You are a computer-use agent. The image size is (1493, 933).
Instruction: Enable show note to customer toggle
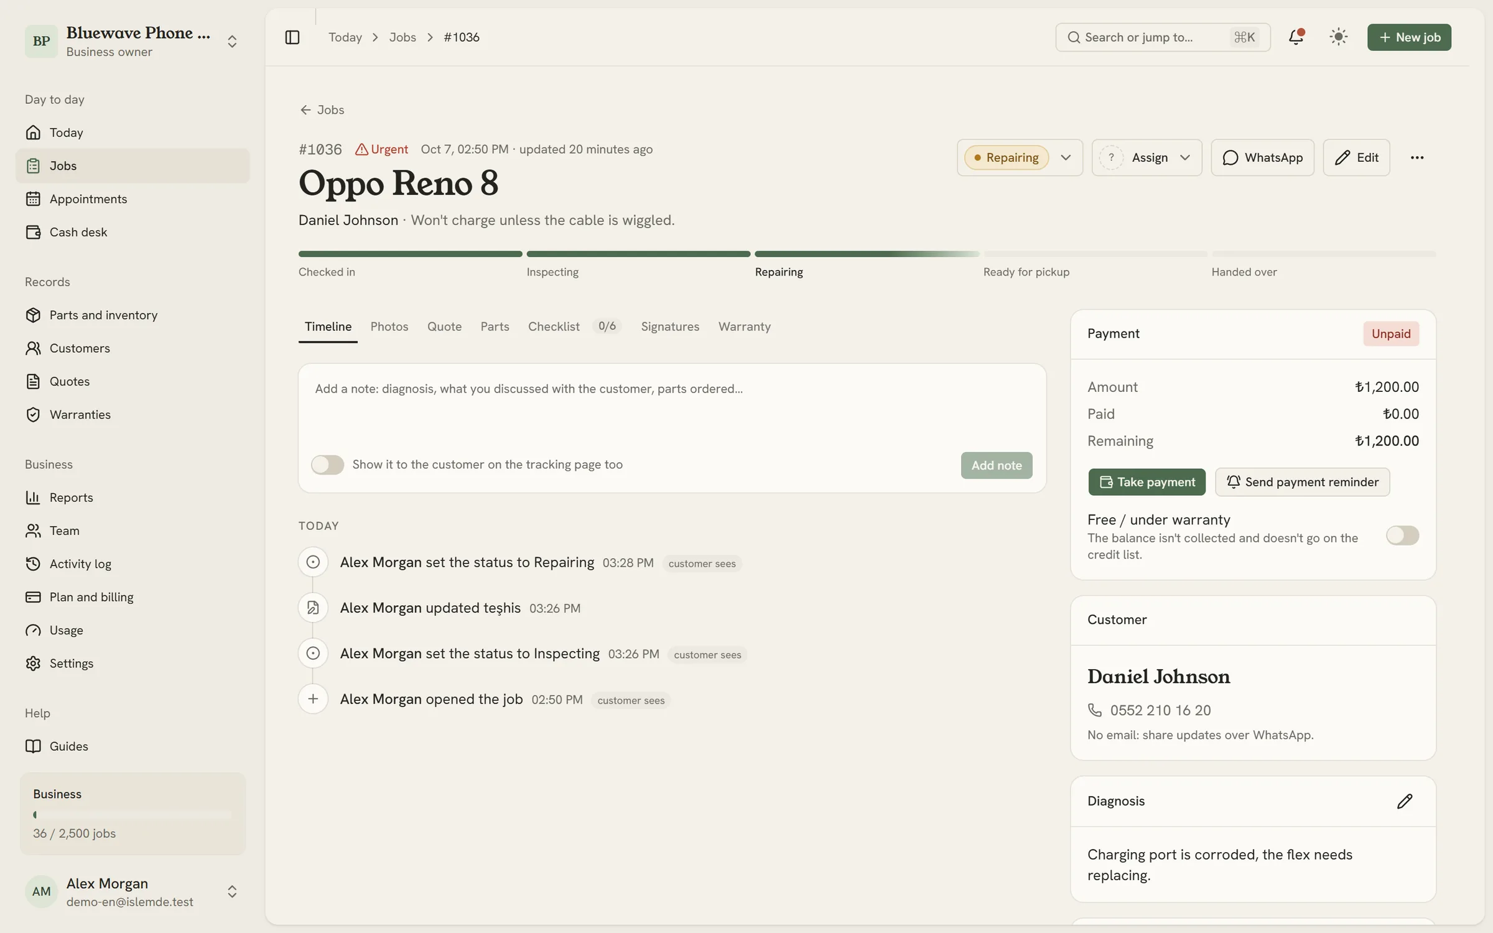click(x=327, y=465)
